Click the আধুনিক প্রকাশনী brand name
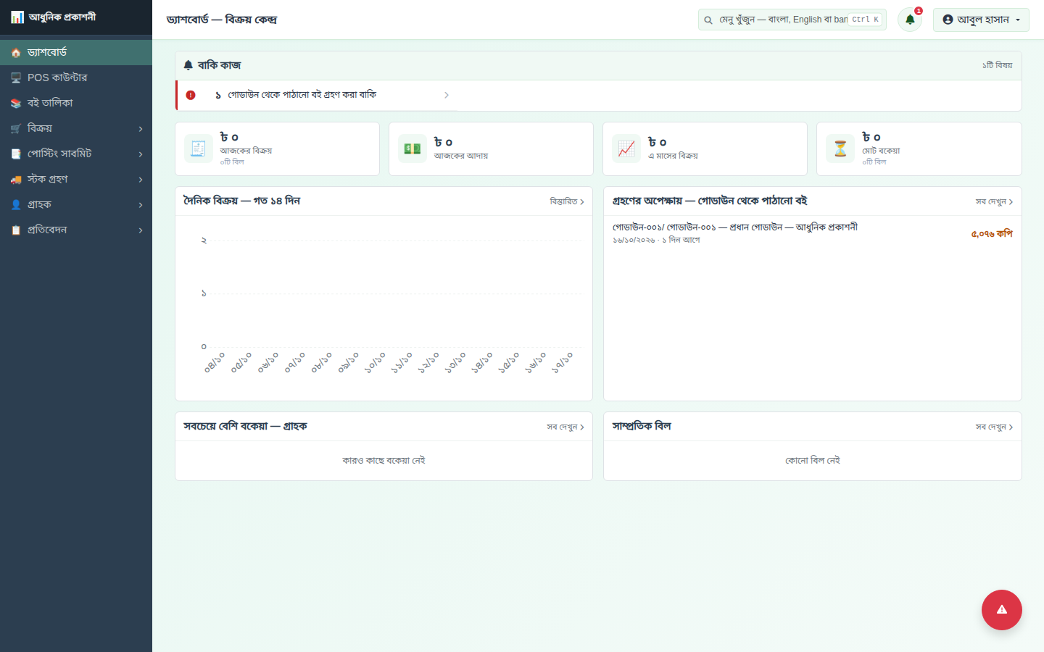 [62, 17]
